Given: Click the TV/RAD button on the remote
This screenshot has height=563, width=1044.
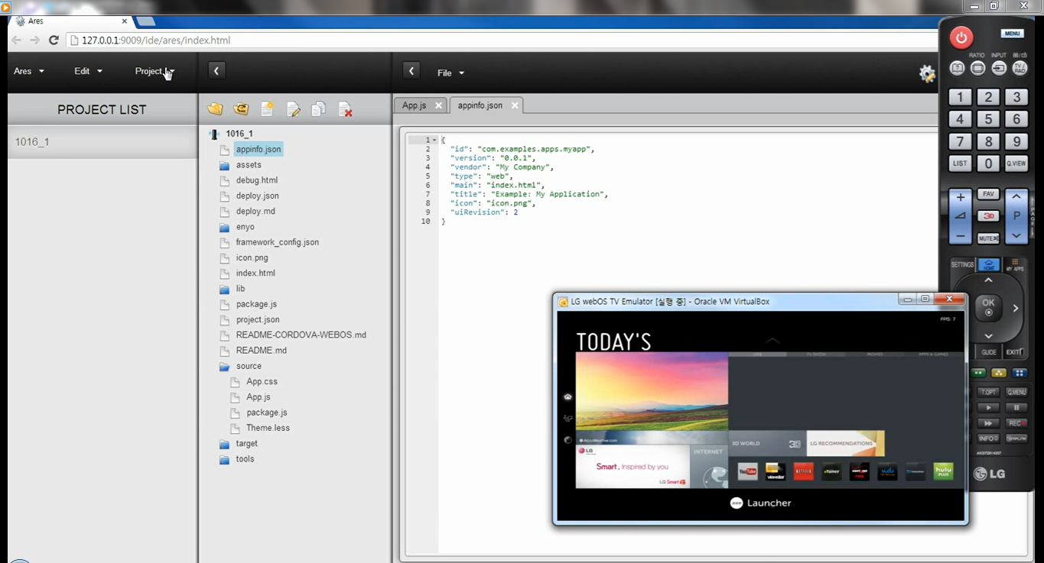Looking at the screenshot, I should tap(1020, 68).
